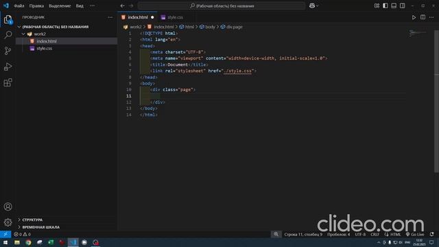
Task: Go back with navigation arrow
Action: pos(123,5)
